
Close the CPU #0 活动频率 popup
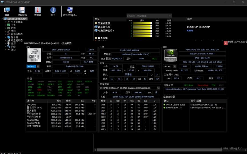(x=170, y=16)
